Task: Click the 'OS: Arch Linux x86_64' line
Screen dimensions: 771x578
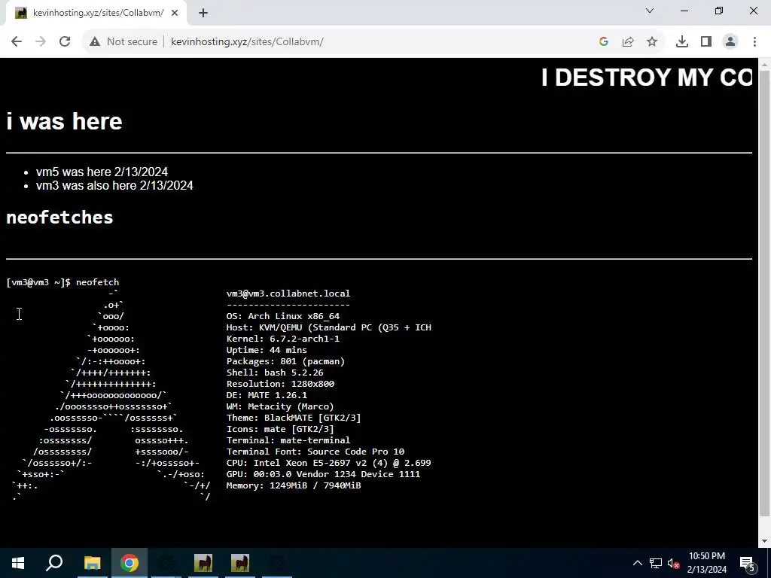Action: click(x=283, y=316)
